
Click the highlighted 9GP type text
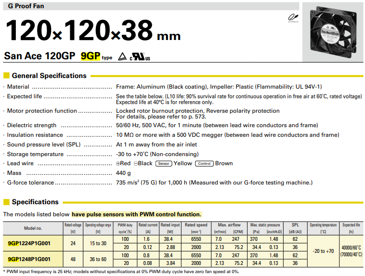coord(91,56)
